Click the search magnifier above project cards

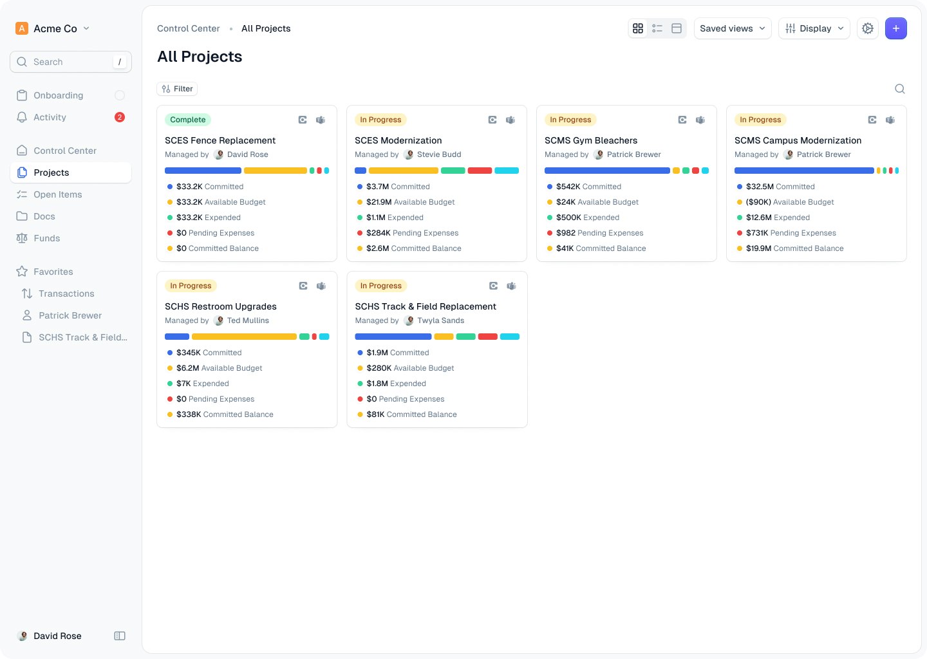900,89
